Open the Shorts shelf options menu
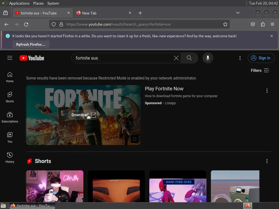 [x=267, y=161]
